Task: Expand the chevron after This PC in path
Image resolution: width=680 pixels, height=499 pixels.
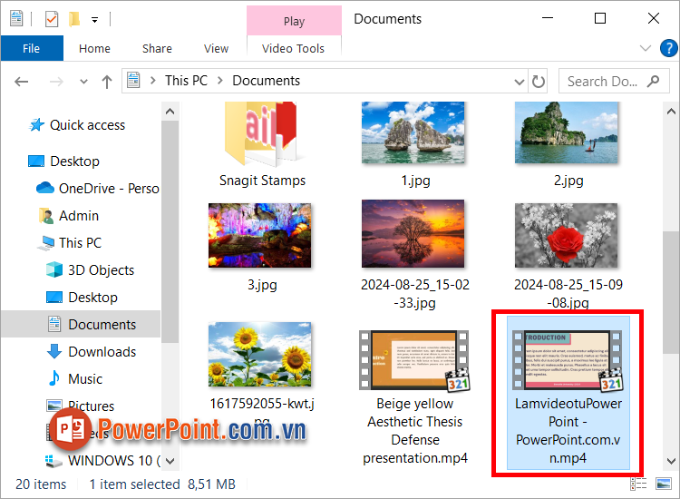Action: (x=220, y=80)
